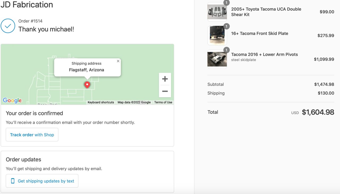The image size is (340, 194).
Task: Click the 'Order updates' heading
Action: coord(23,160)
